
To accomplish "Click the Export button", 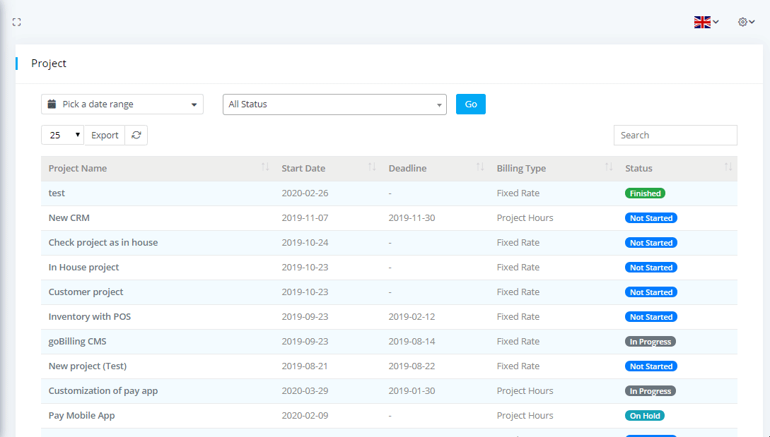I will pyautogui.click(x=105, y=135).
